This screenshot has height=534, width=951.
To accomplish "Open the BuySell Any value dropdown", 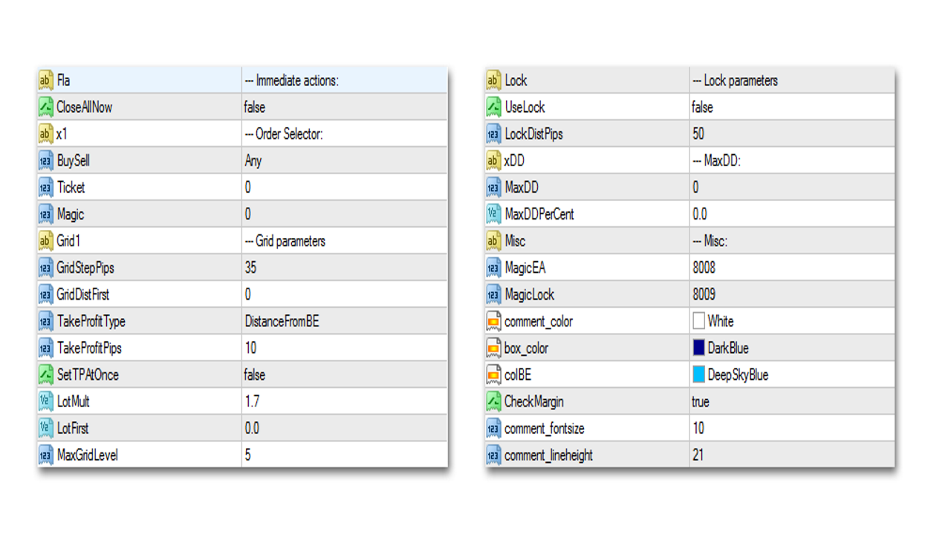I will pos(345,161).
